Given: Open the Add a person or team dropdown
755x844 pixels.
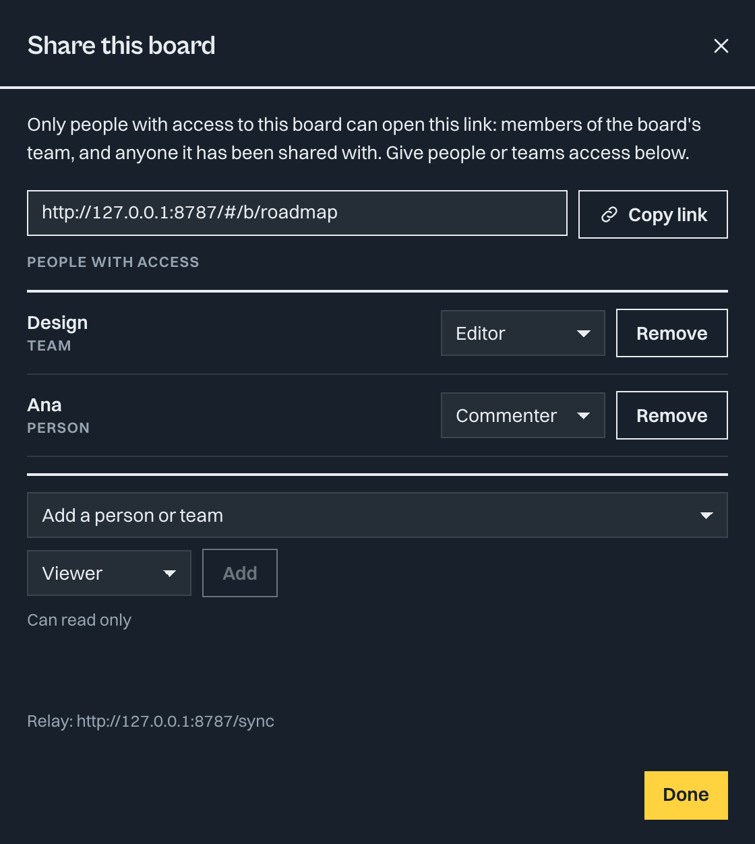Looking at the screenshot, I should tap(377, 515).
